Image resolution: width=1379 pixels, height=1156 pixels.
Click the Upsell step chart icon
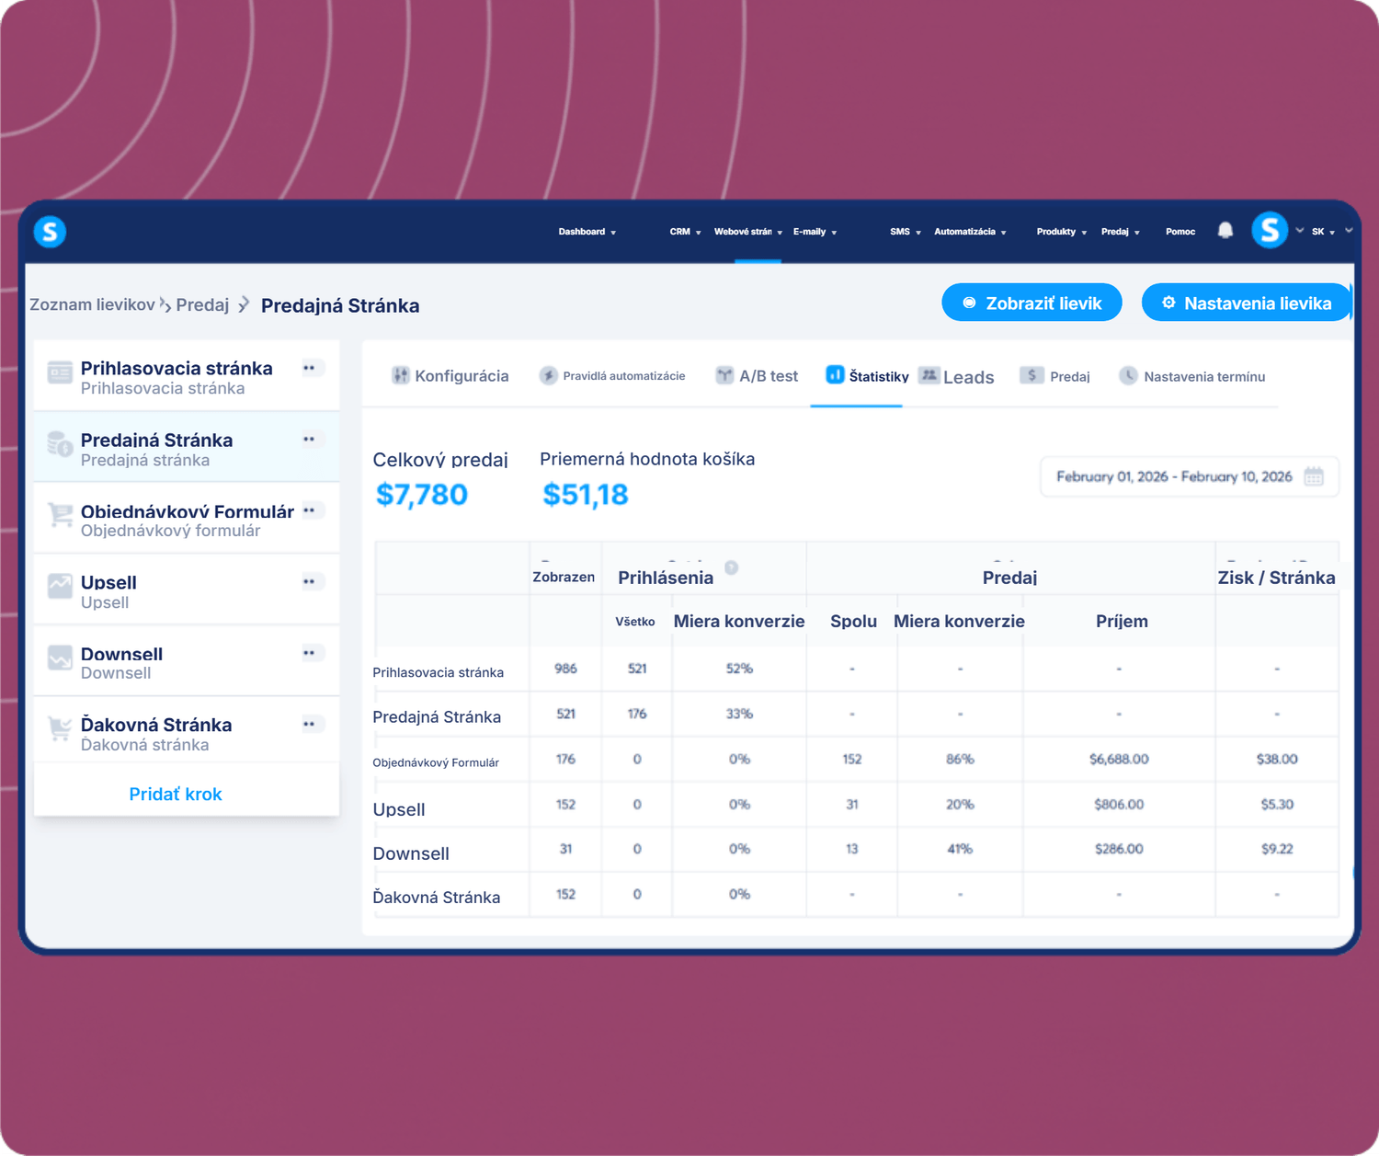(x=60, y=586)
